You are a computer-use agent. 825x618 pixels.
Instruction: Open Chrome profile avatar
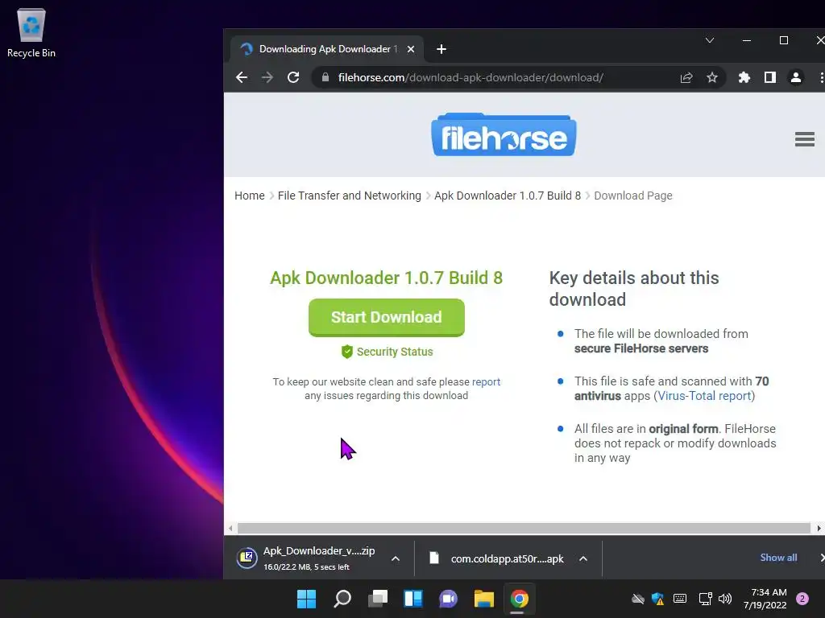pos(795,78)
